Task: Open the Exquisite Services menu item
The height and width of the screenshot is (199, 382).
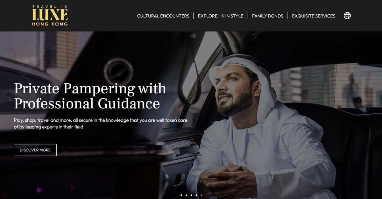Action: click(314, 16)
